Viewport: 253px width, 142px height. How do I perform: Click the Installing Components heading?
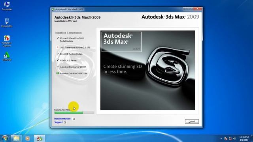(68, 33)
